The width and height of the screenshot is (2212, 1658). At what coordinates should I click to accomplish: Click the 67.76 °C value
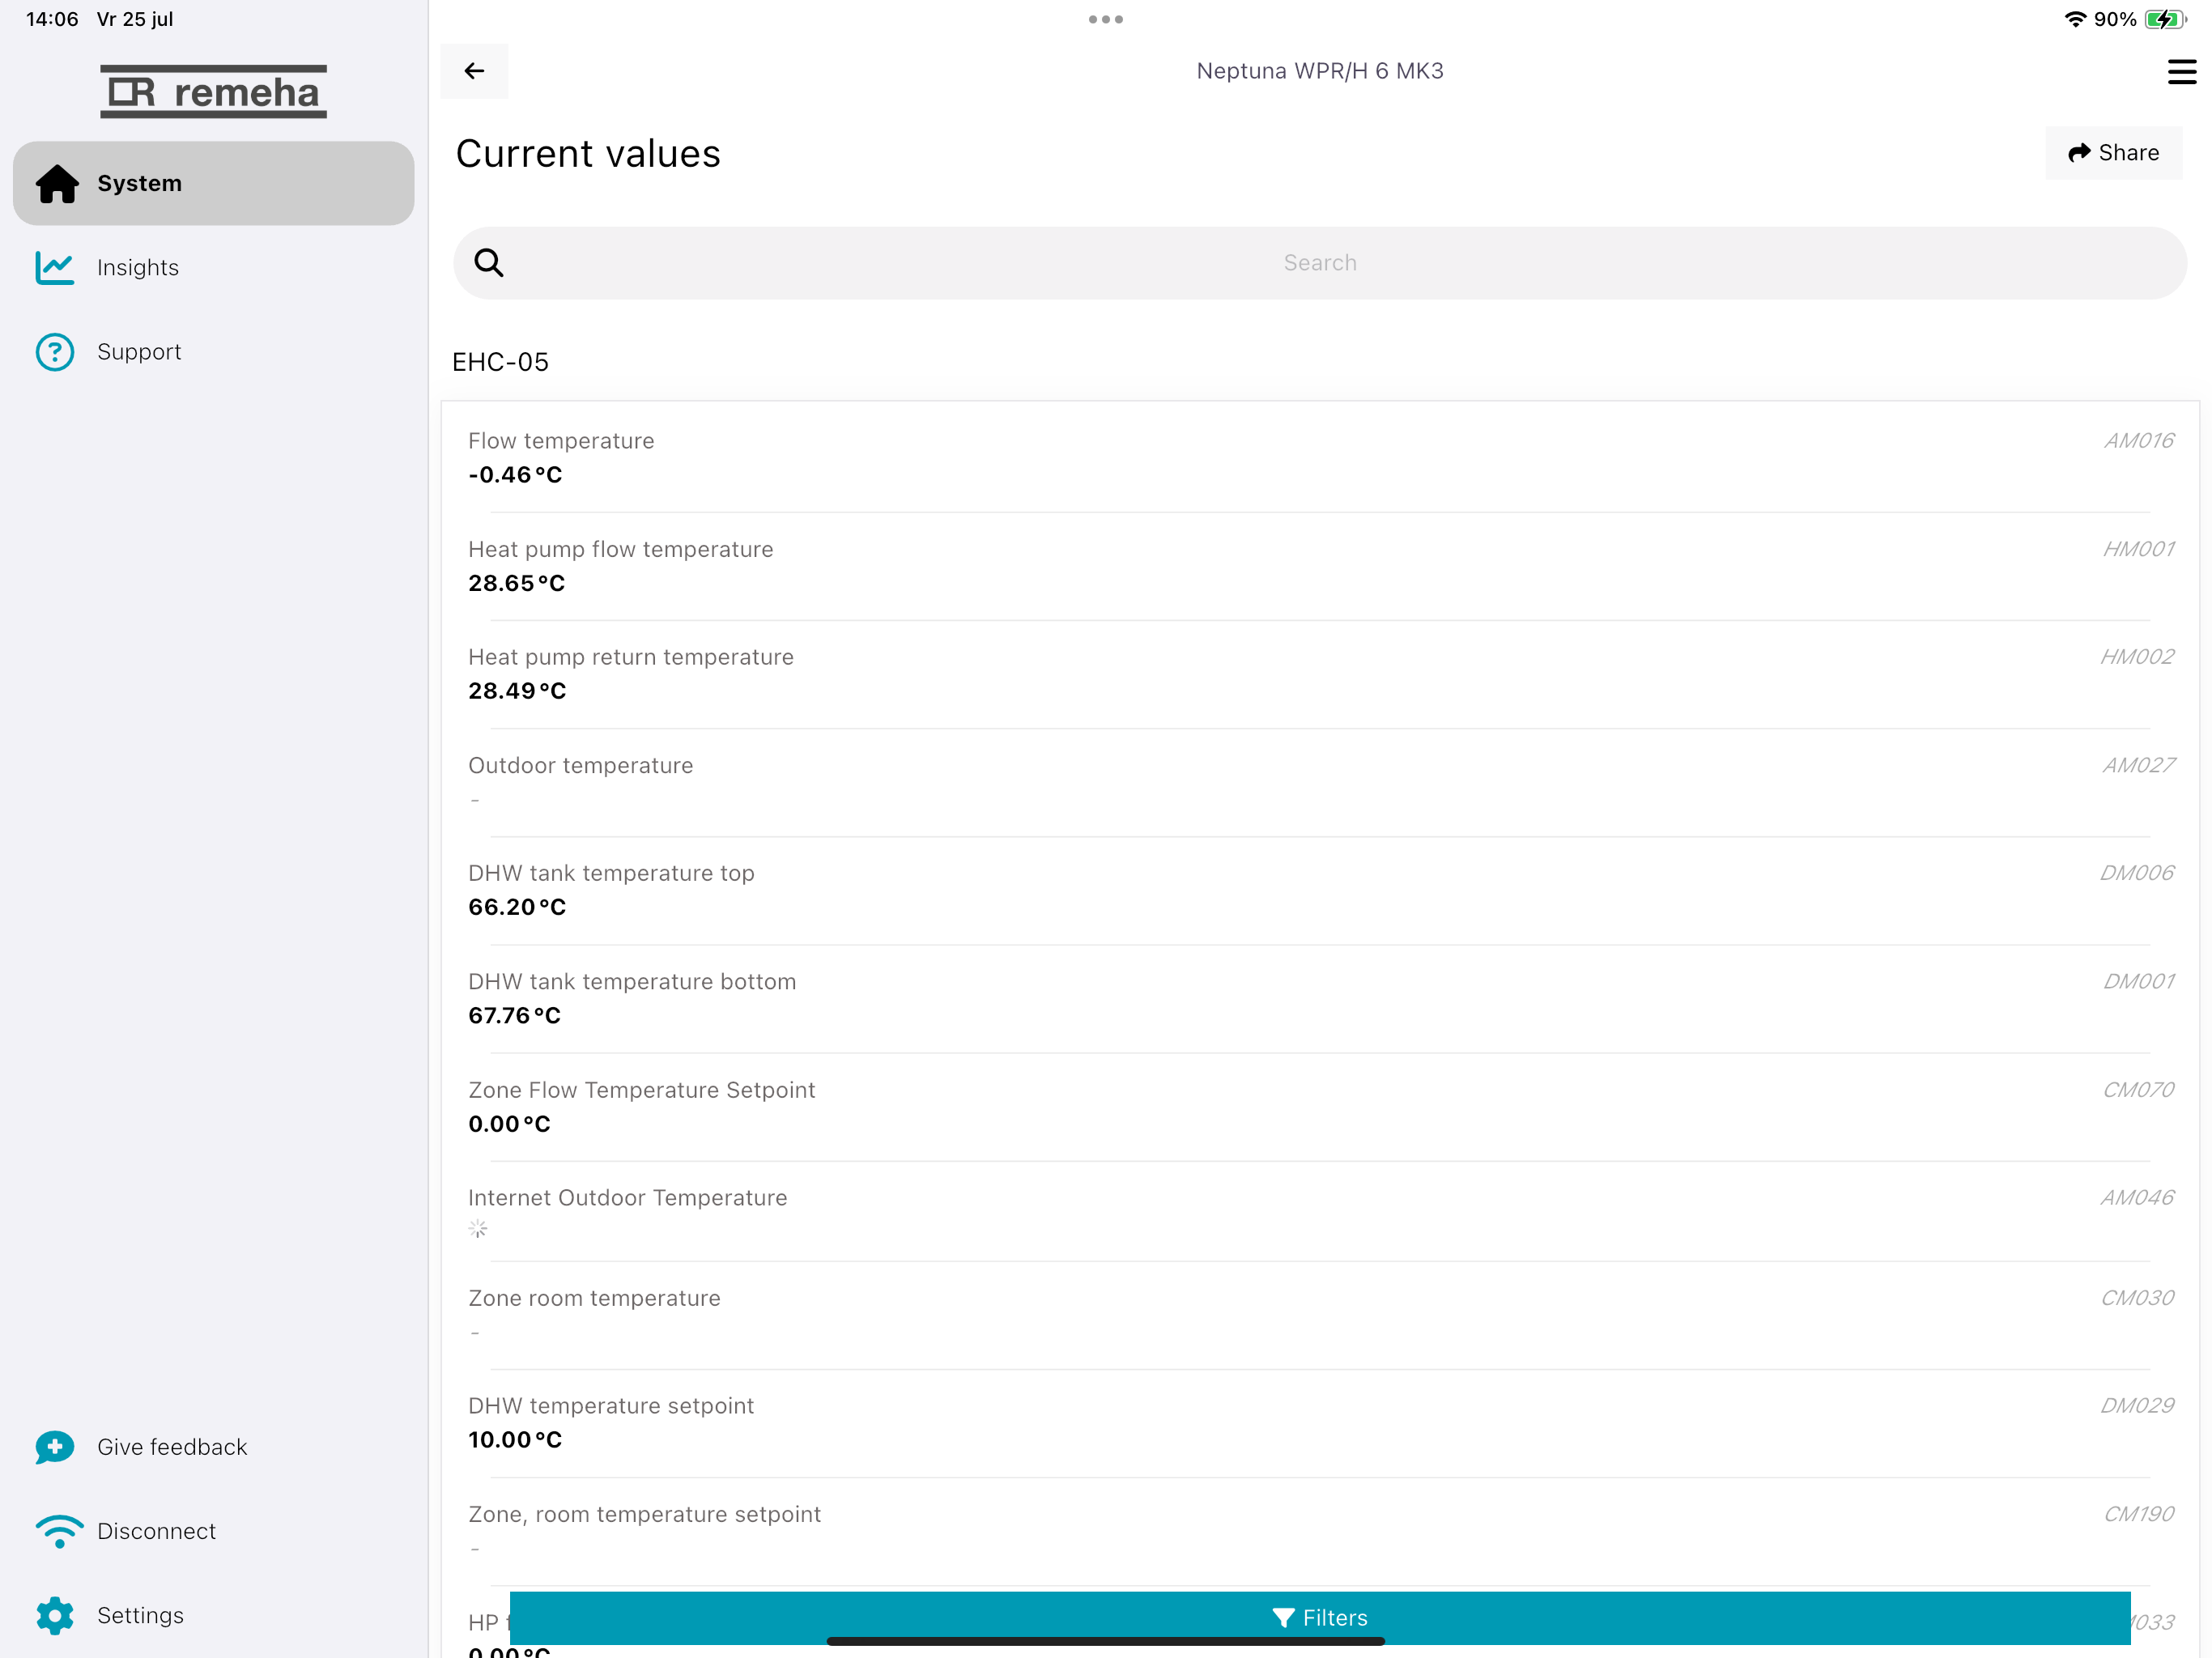(514, 1015)
